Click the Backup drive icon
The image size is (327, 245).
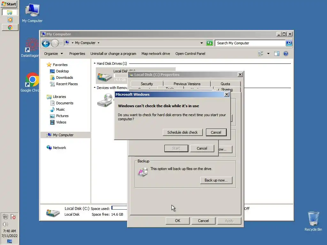pos(143,173)
